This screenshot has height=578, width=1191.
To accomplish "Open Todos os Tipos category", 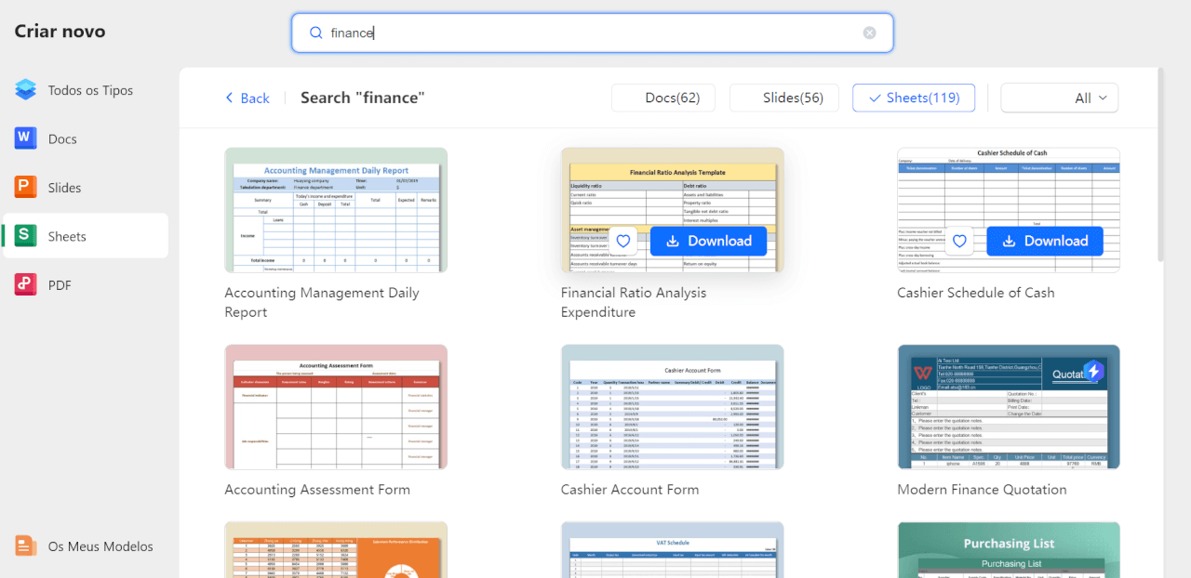I will point(90,90).
